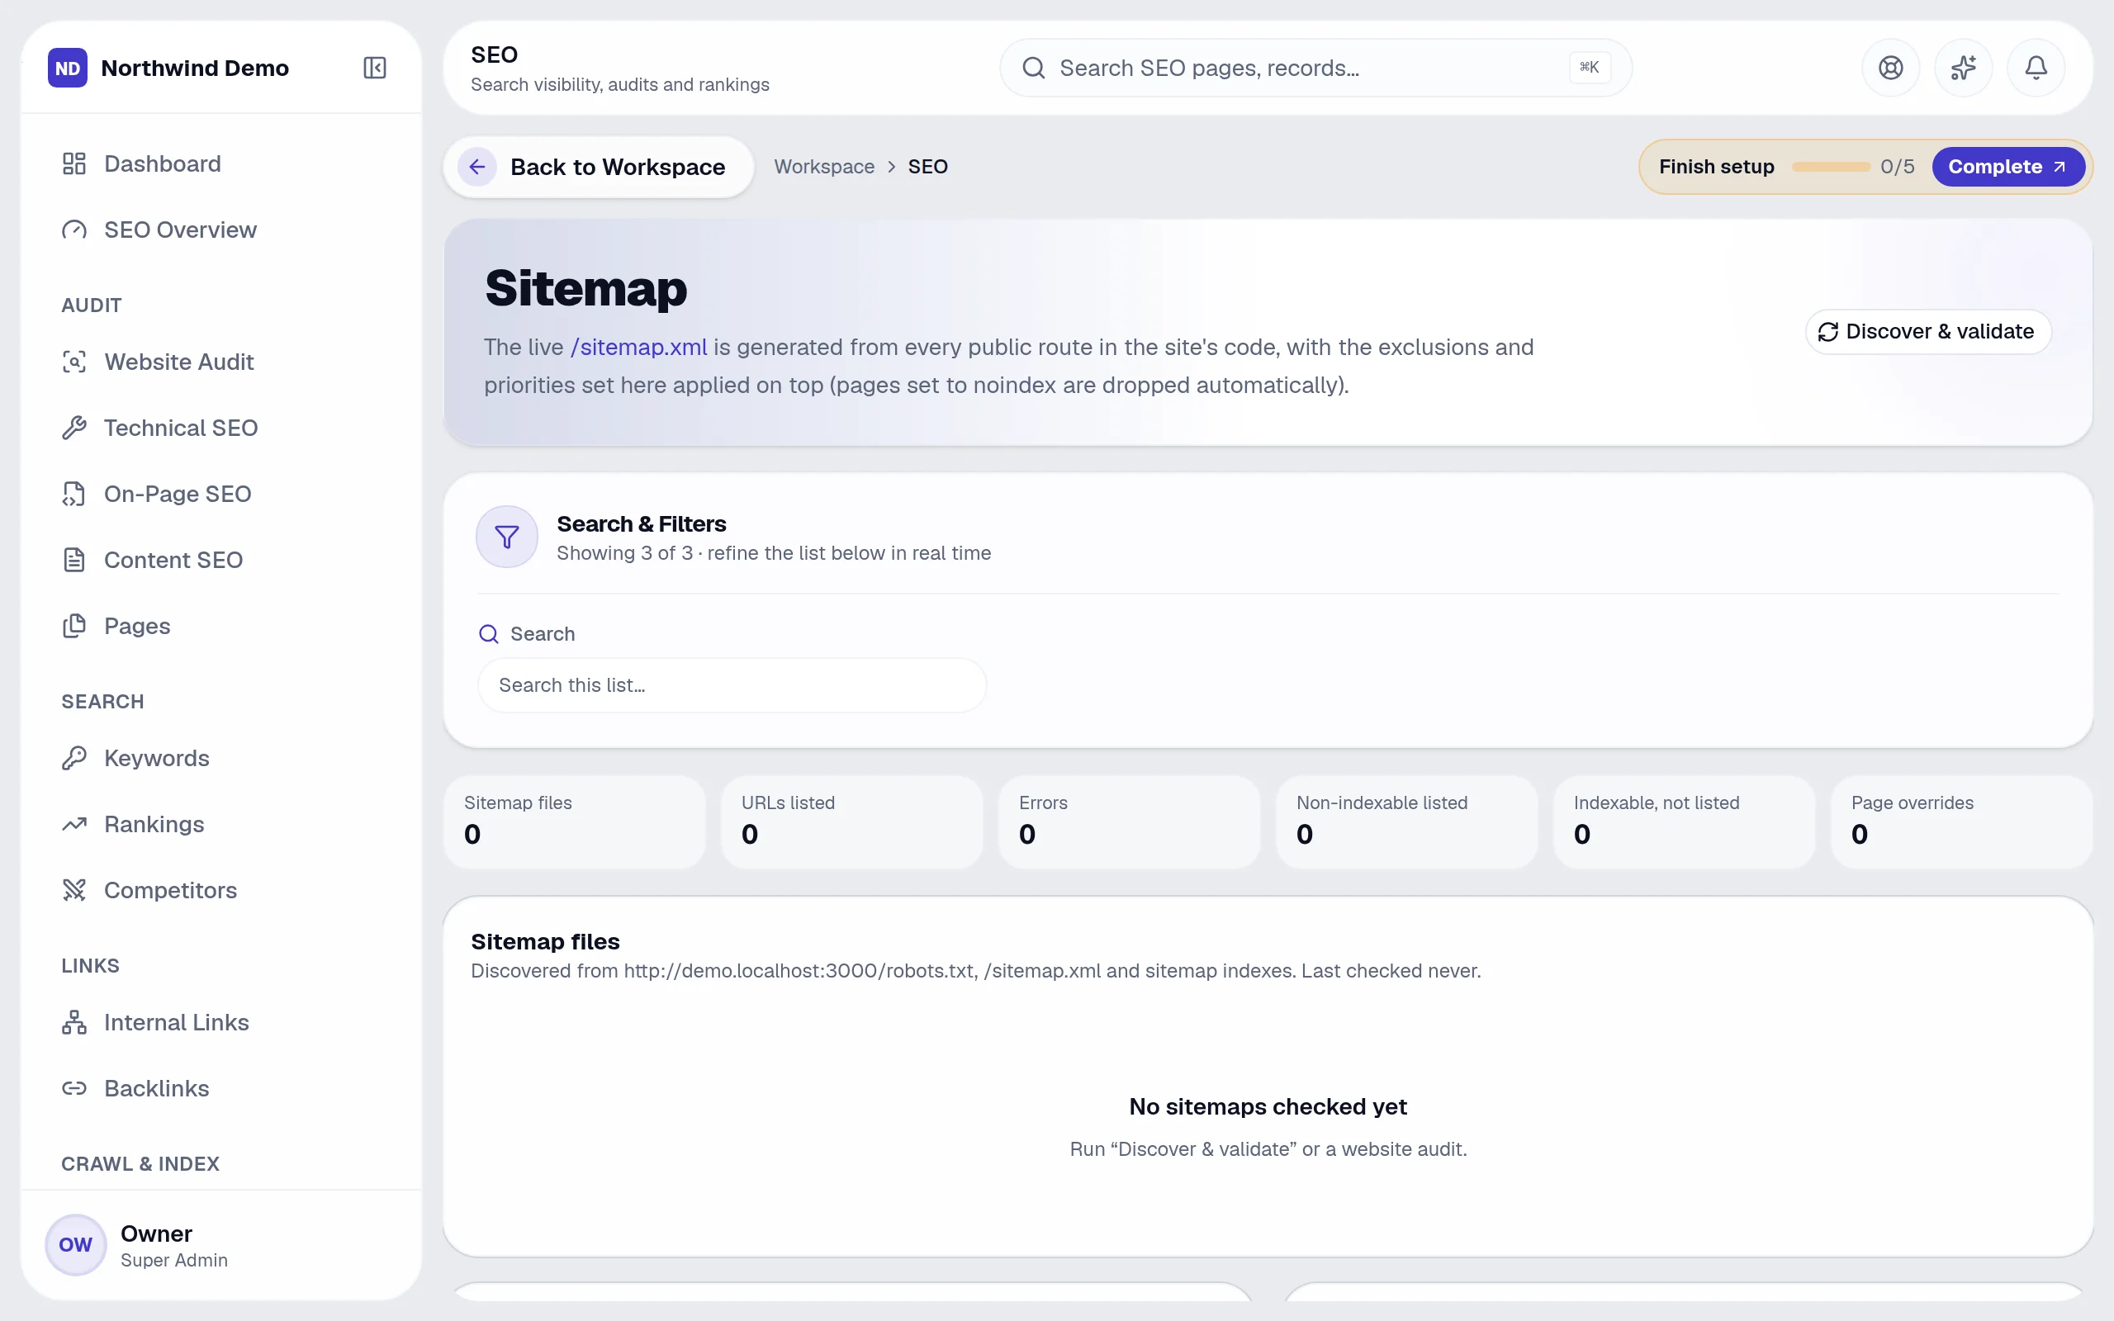Open the AI sparkles assistant icon
This screenshot has height=1321, width=2114.
point(1963,69)
